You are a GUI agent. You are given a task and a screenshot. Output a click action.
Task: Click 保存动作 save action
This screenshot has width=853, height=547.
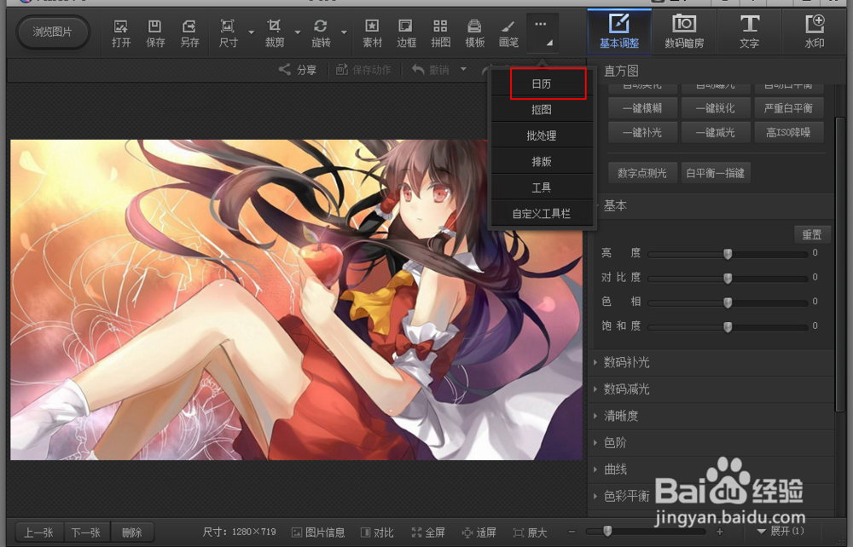coord(363,70)
